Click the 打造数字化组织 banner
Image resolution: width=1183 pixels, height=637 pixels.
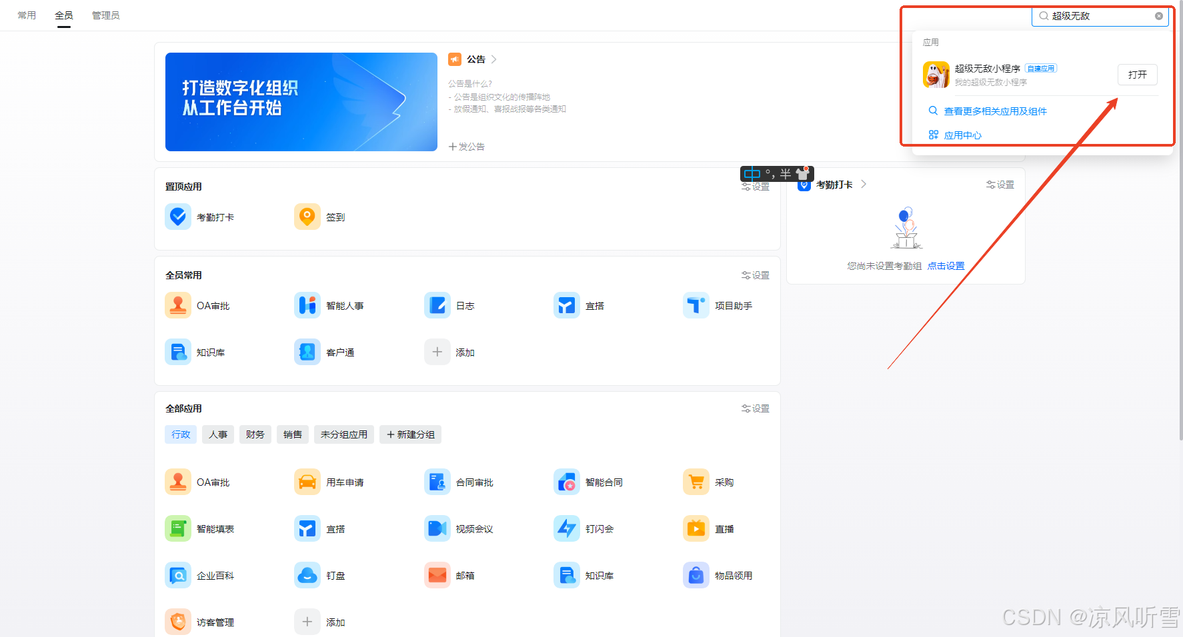click(x=301, y=102)
